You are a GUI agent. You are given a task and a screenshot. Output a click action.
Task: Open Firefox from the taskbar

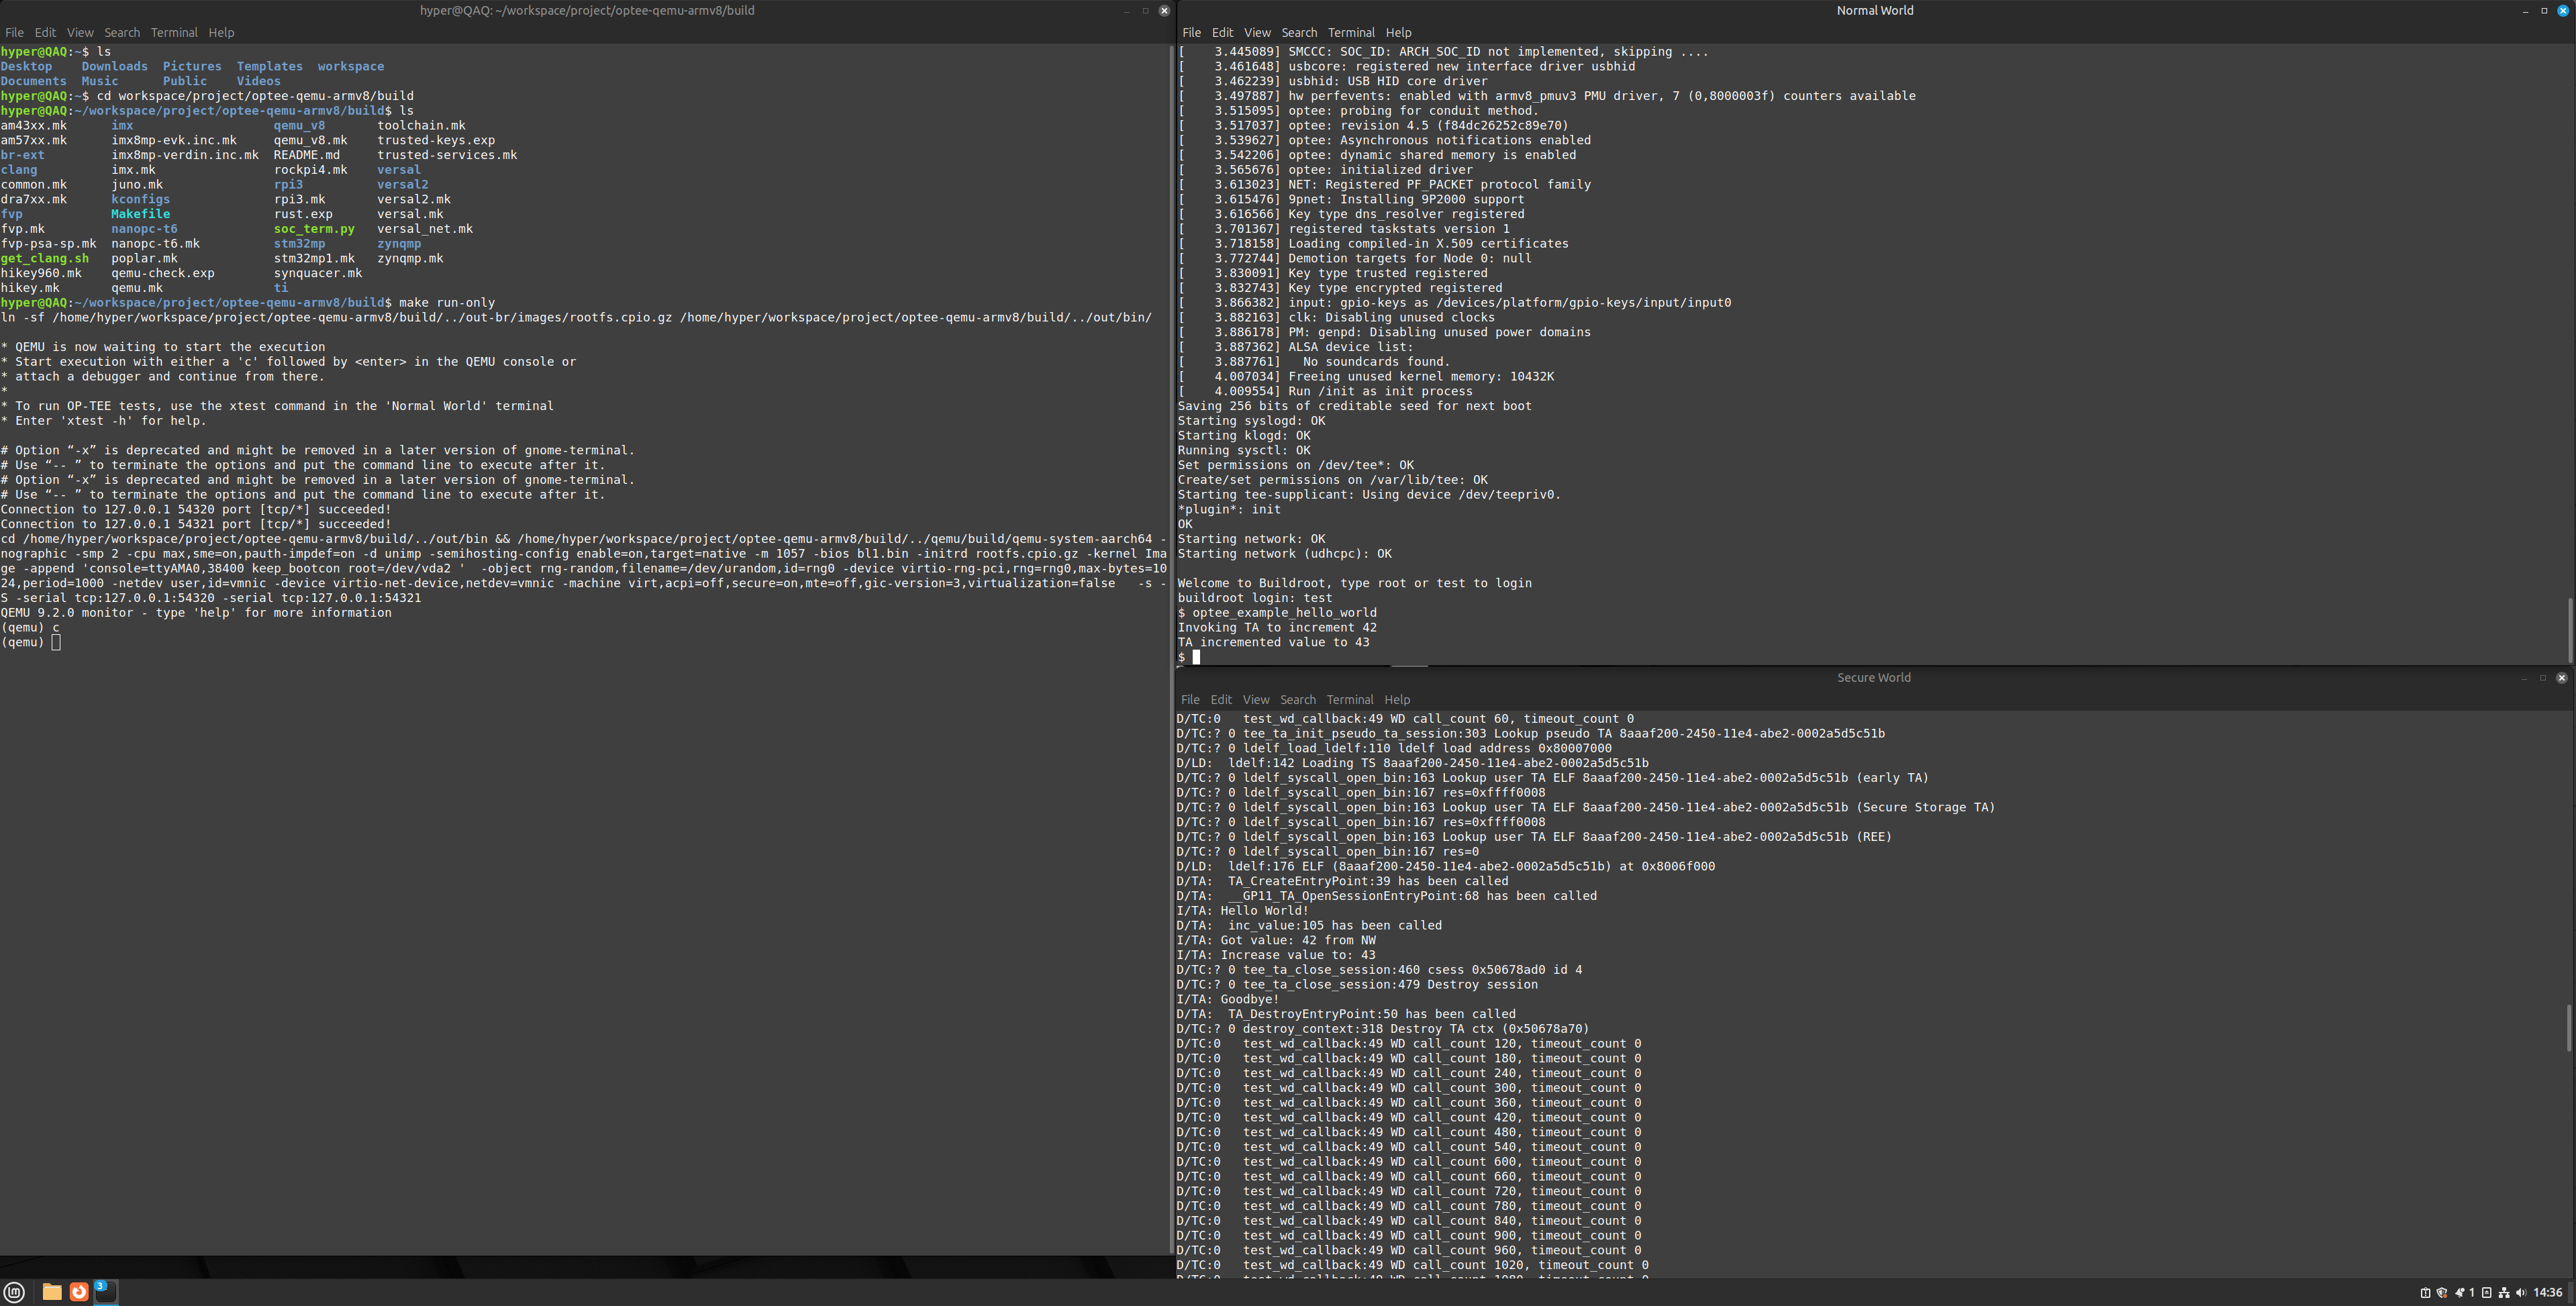pyautogui.click(x=78, y=1292)
